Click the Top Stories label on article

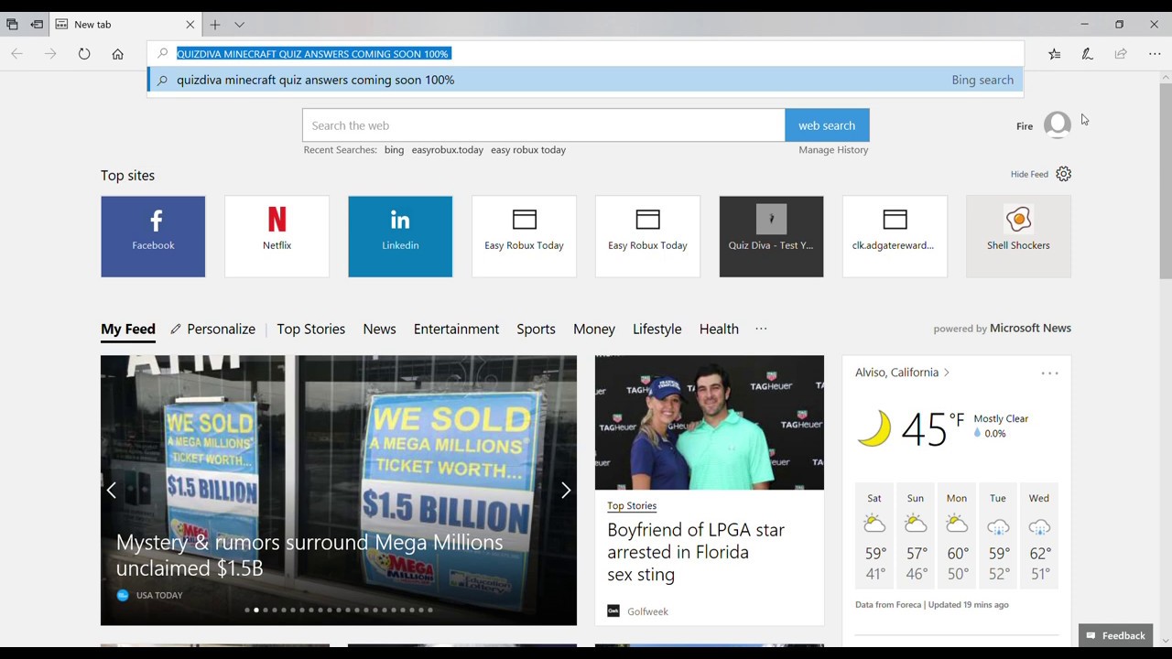coord(632,506)
